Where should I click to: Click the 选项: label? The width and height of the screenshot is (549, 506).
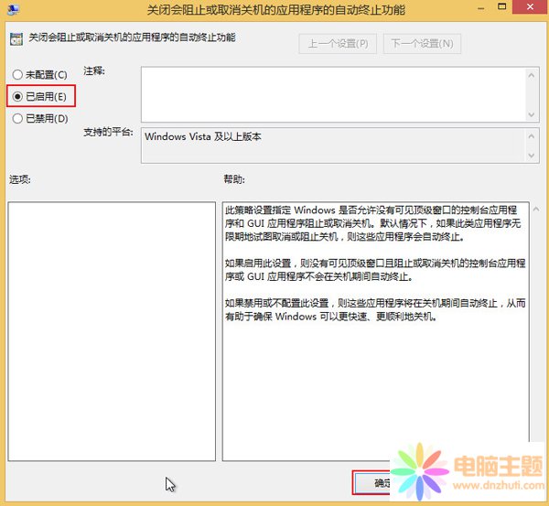pos(19,179)
